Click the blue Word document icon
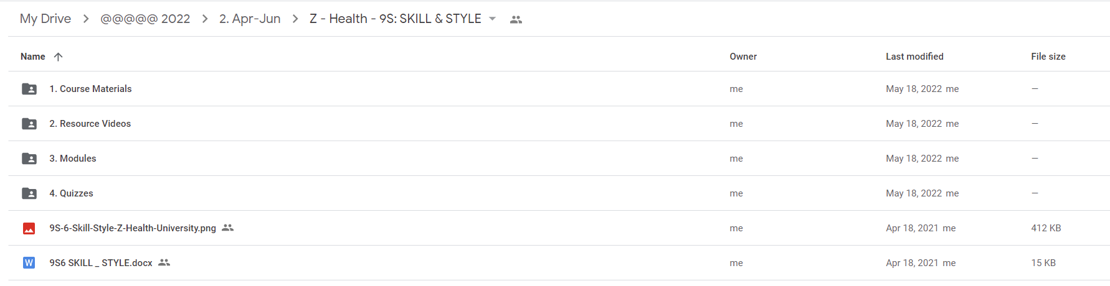Screen dimensions: 1110x286 pos(29,263)
